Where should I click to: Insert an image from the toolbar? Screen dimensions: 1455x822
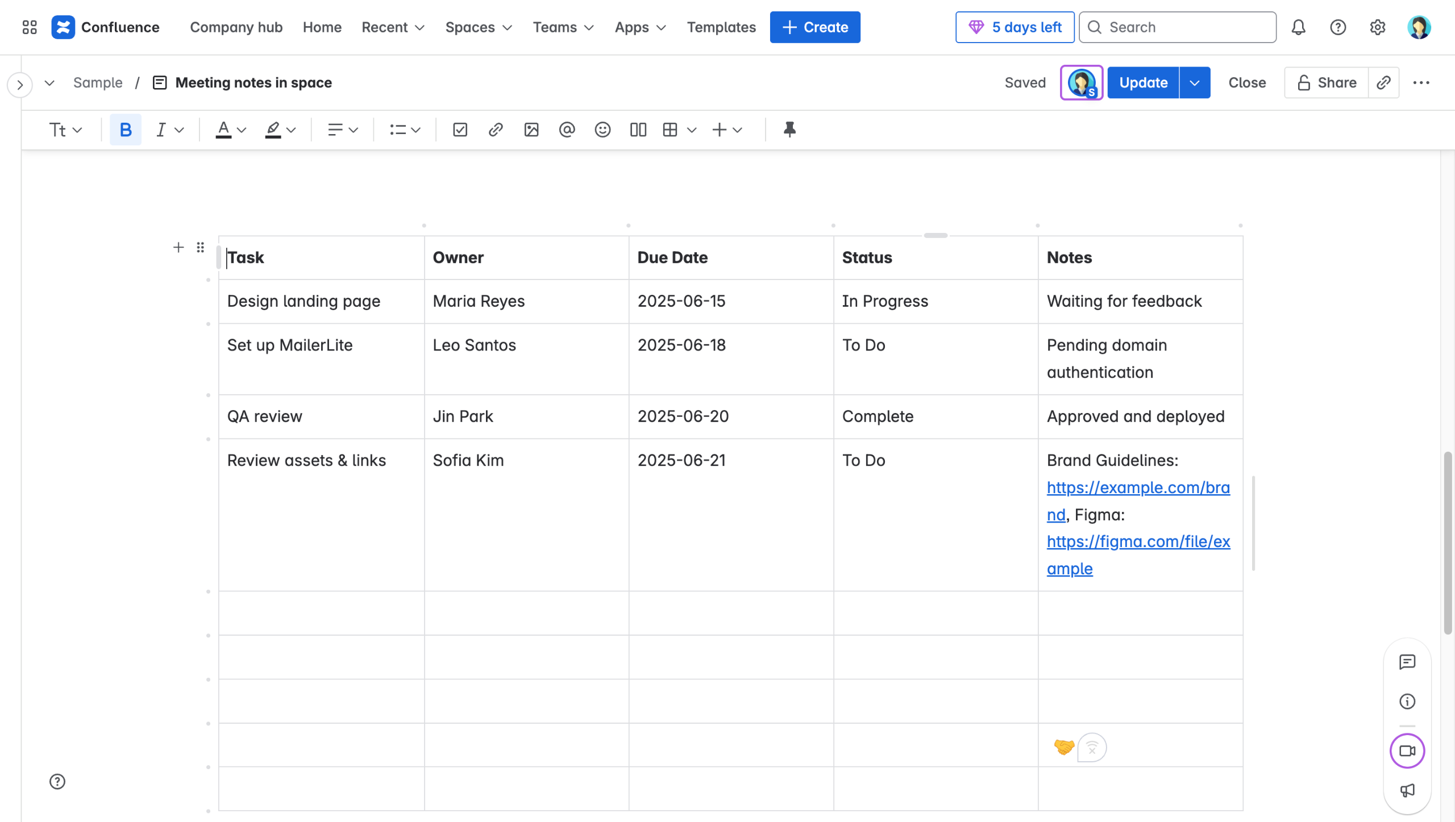tap(531, 130)
